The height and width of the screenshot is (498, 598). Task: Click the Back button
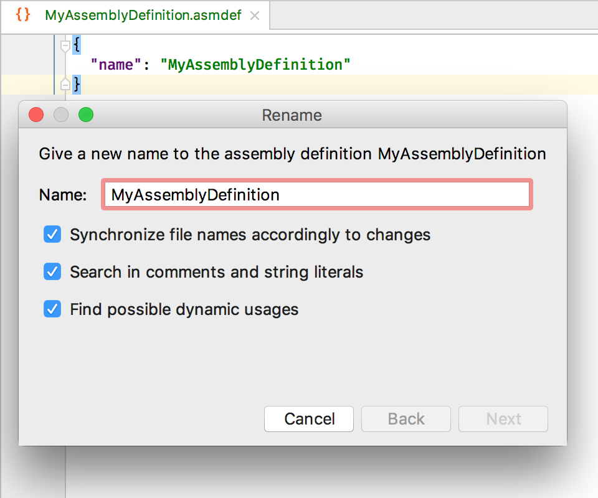tap(406, 419)
